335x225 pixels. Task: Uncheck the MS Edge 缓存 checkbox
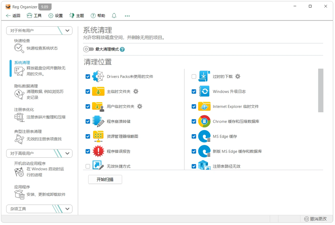click(194, 136)
